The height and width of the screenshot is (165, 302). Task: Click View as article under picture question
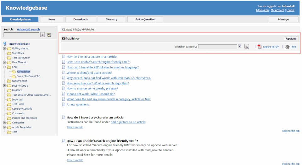pos(75,127)
